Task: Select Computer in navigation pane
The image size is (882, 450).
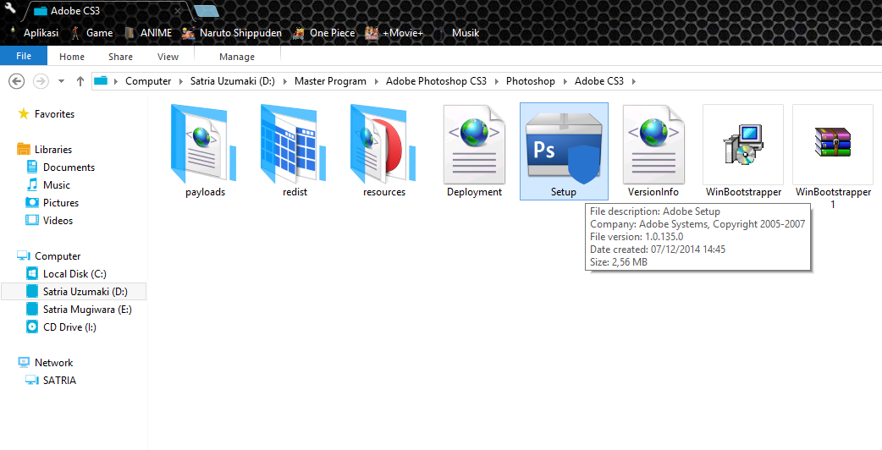Action: click(x=58, y=256)
